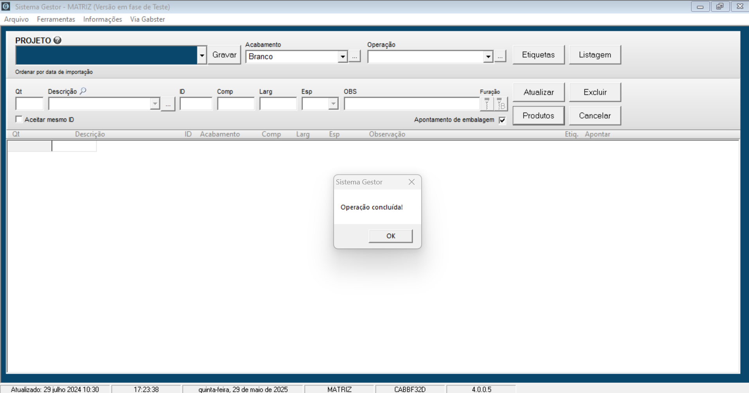Click the Apontar column header
Screen dimensions: 749x393
point(598,134)
